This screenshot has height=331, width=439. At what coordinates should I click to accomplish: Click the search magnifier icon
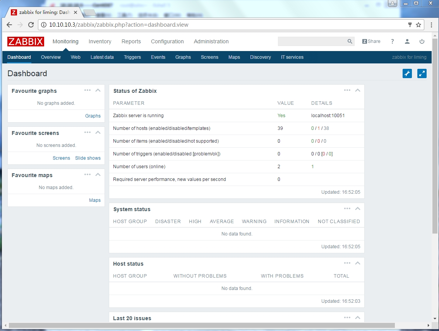coord(350,41)
